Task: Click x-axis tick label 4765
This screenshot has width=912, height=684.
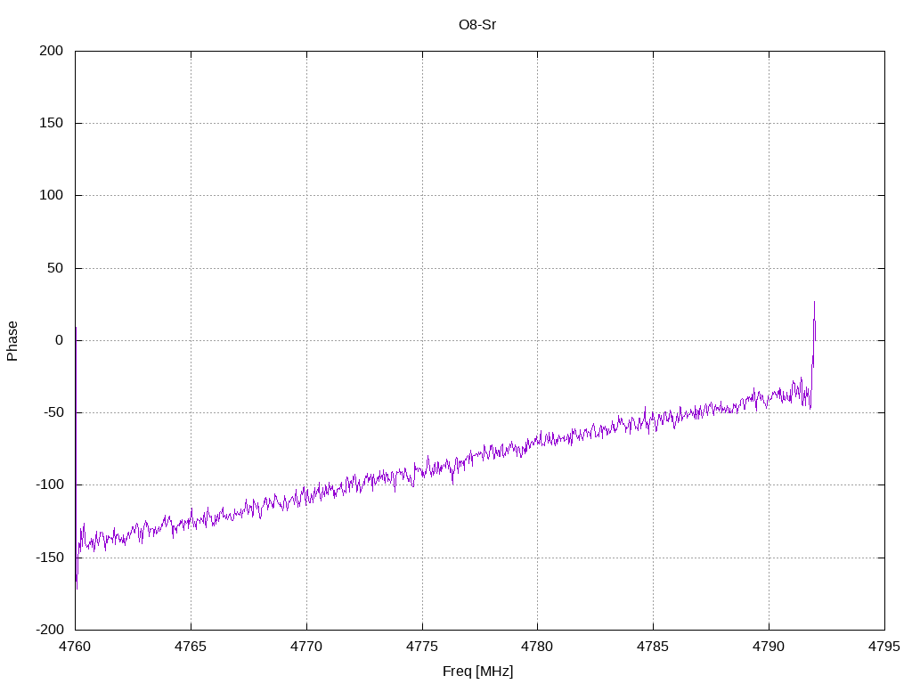Action: coord(191,647)
